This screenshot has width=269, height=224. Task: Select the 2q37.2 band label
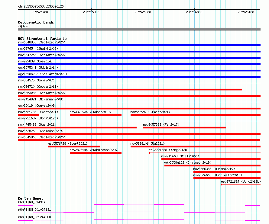tap(24, 26)
